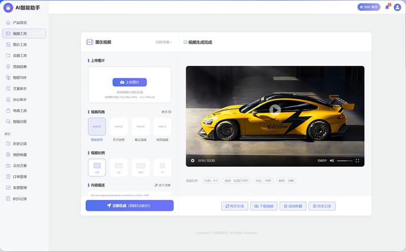Screen dimensions: 406x252
Task: Open 办公助手 in the sidebar
Action: coord(24,99)
